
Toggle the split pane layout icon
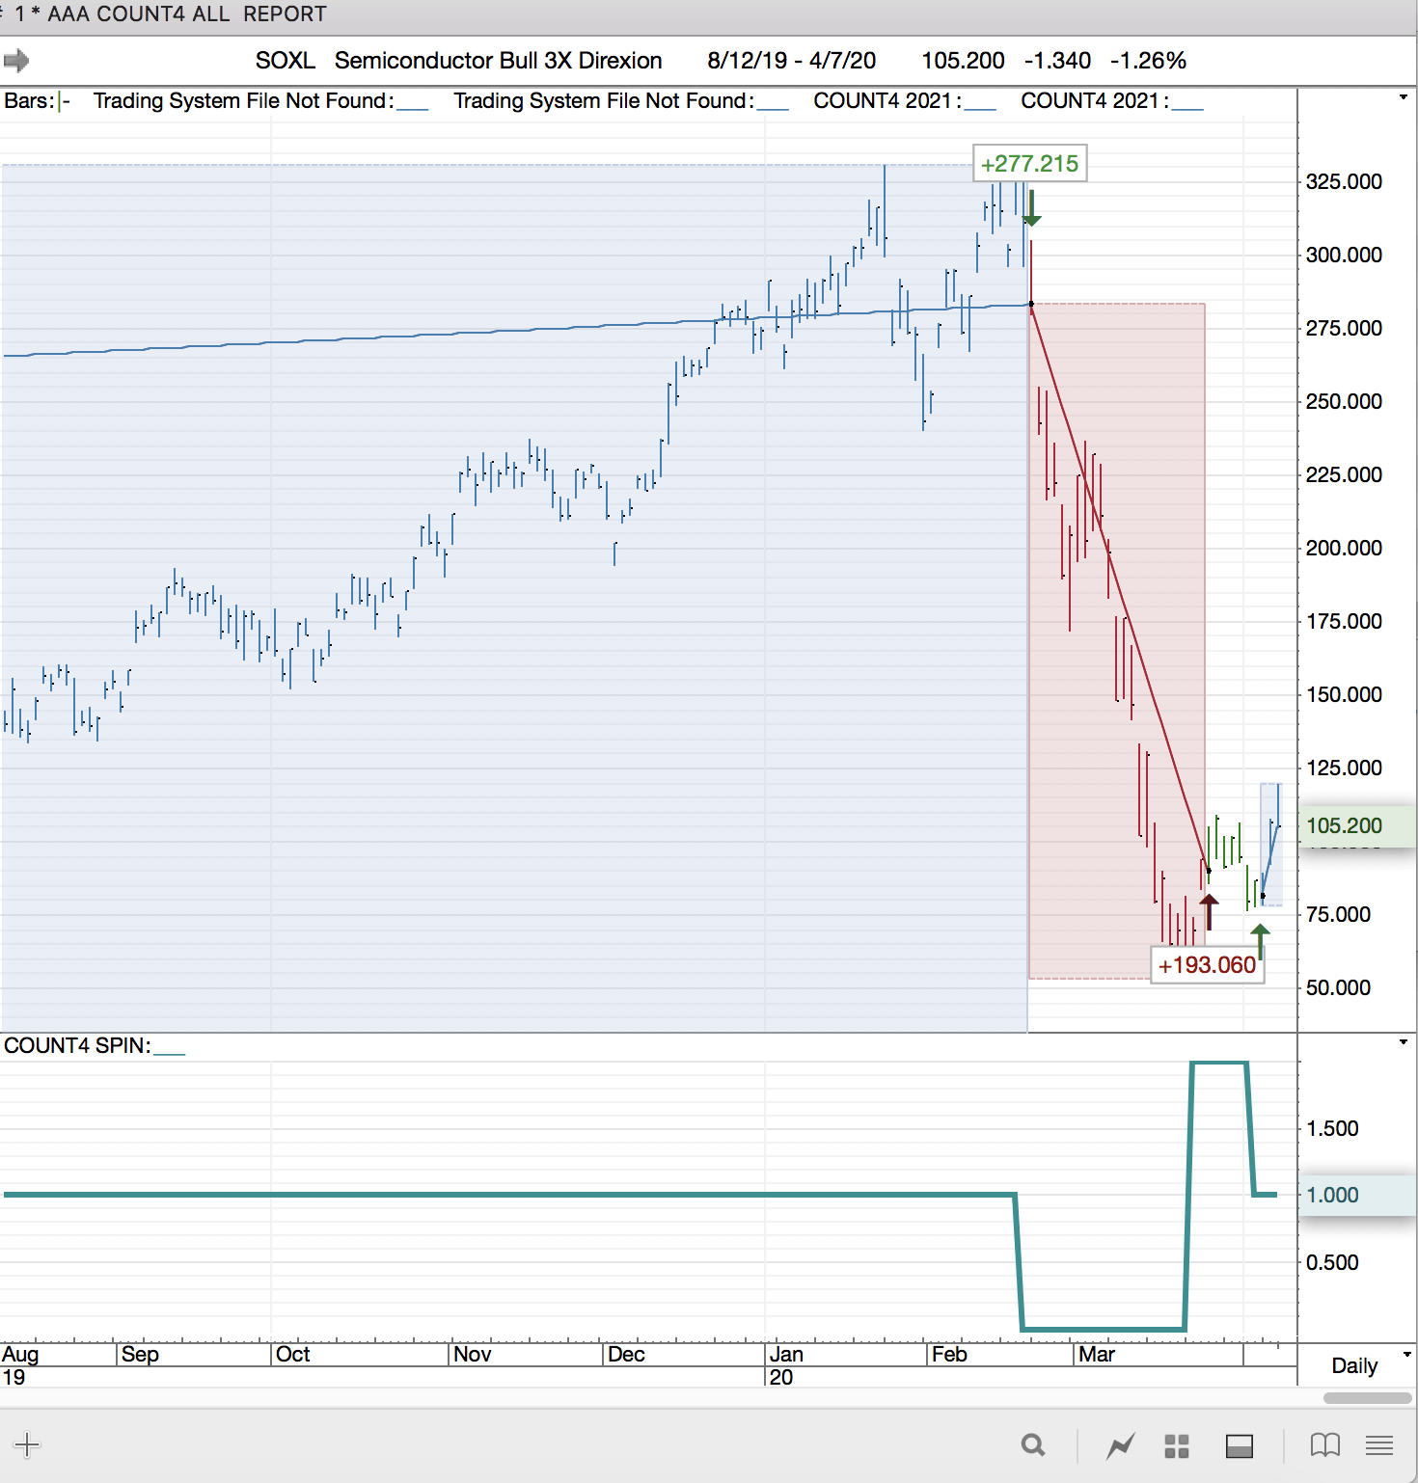[1240, 1445]
